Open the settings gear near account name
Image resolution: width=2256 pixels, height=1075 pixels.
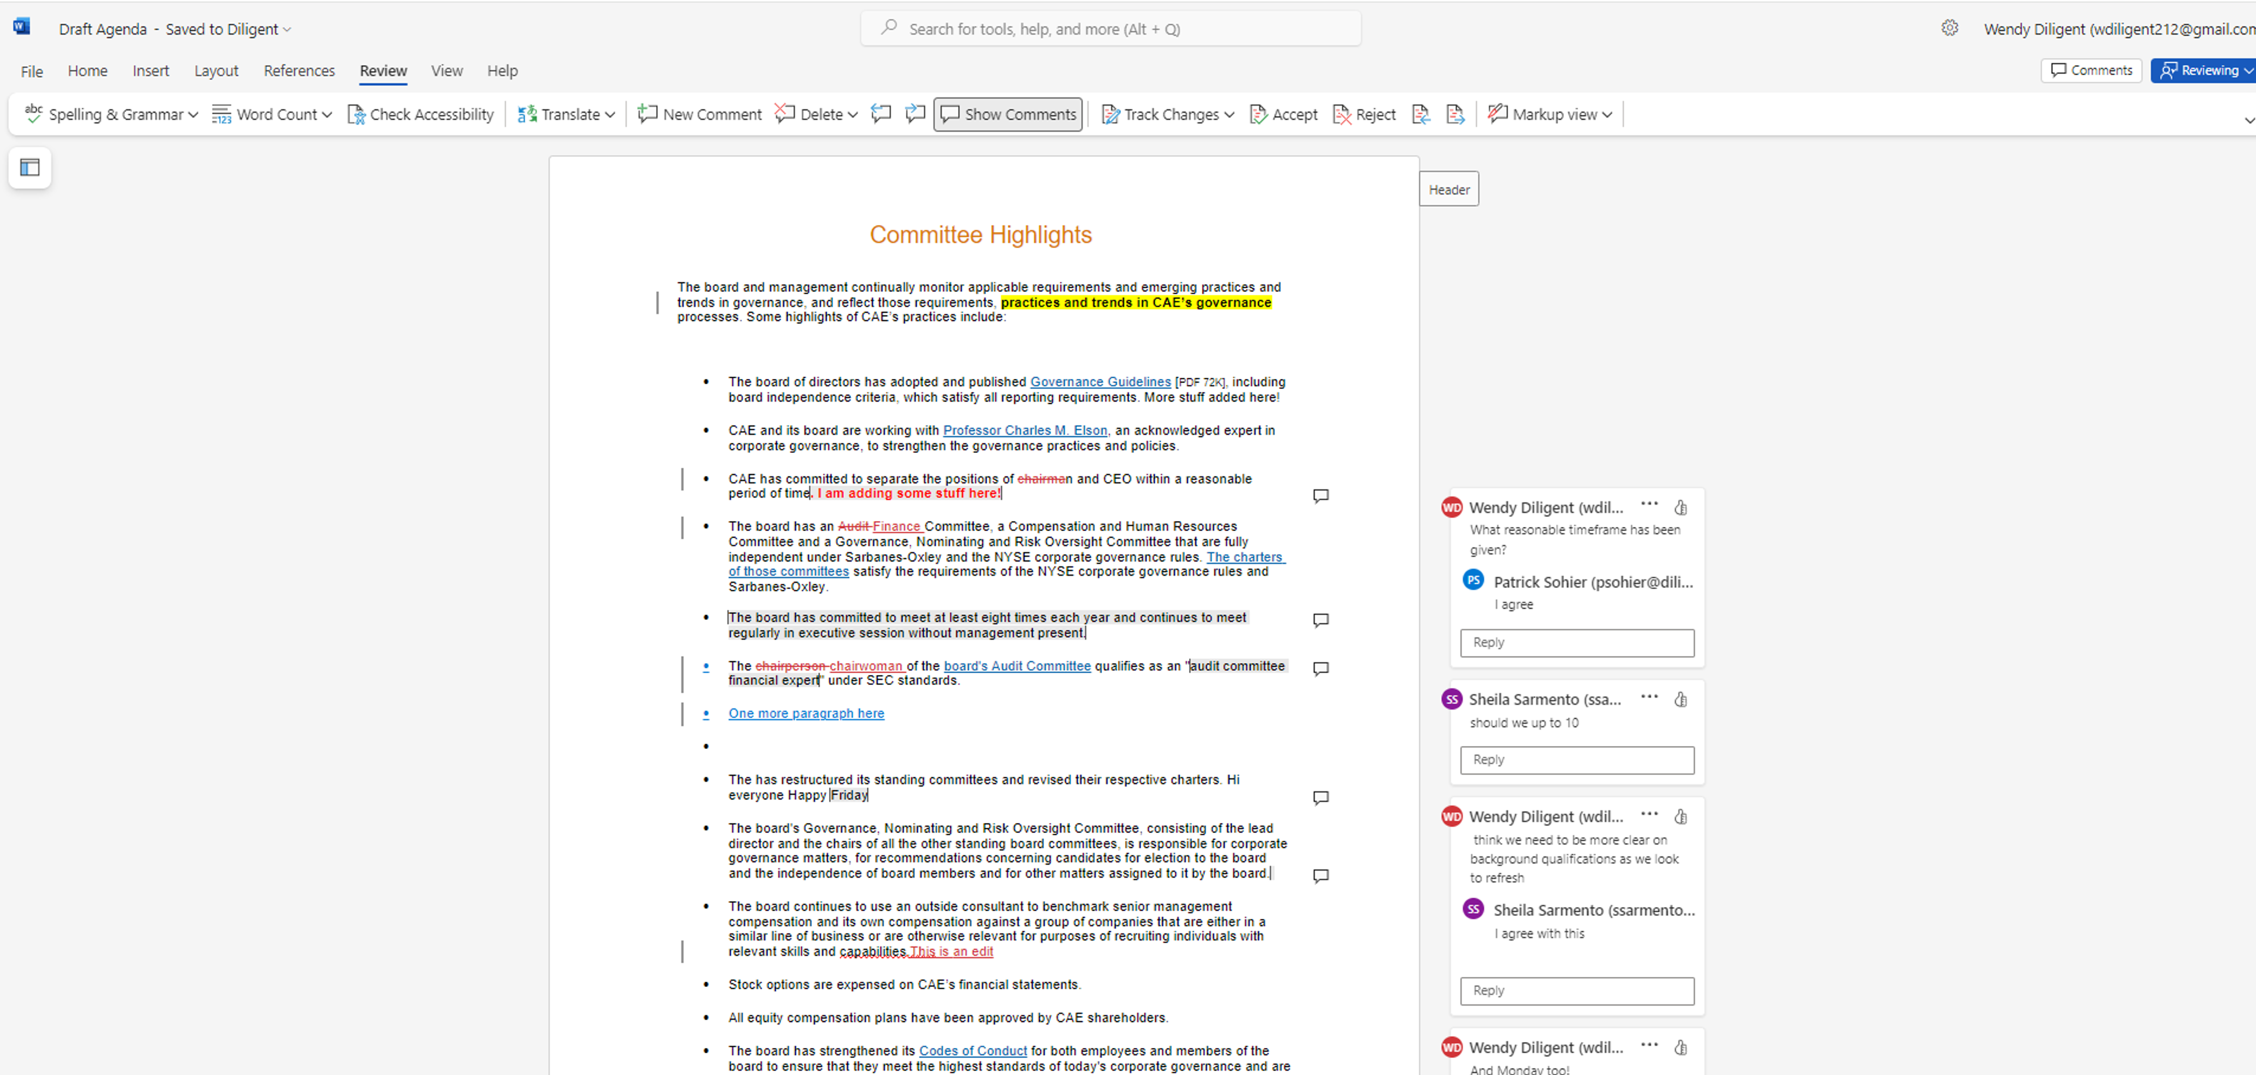(x=1949, y=28)
